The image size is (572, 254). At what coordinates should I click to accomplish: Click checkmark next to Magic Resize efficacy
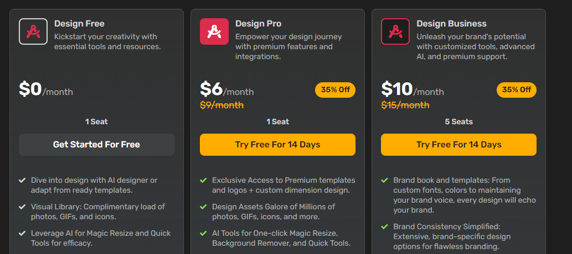tap(22, 233)
